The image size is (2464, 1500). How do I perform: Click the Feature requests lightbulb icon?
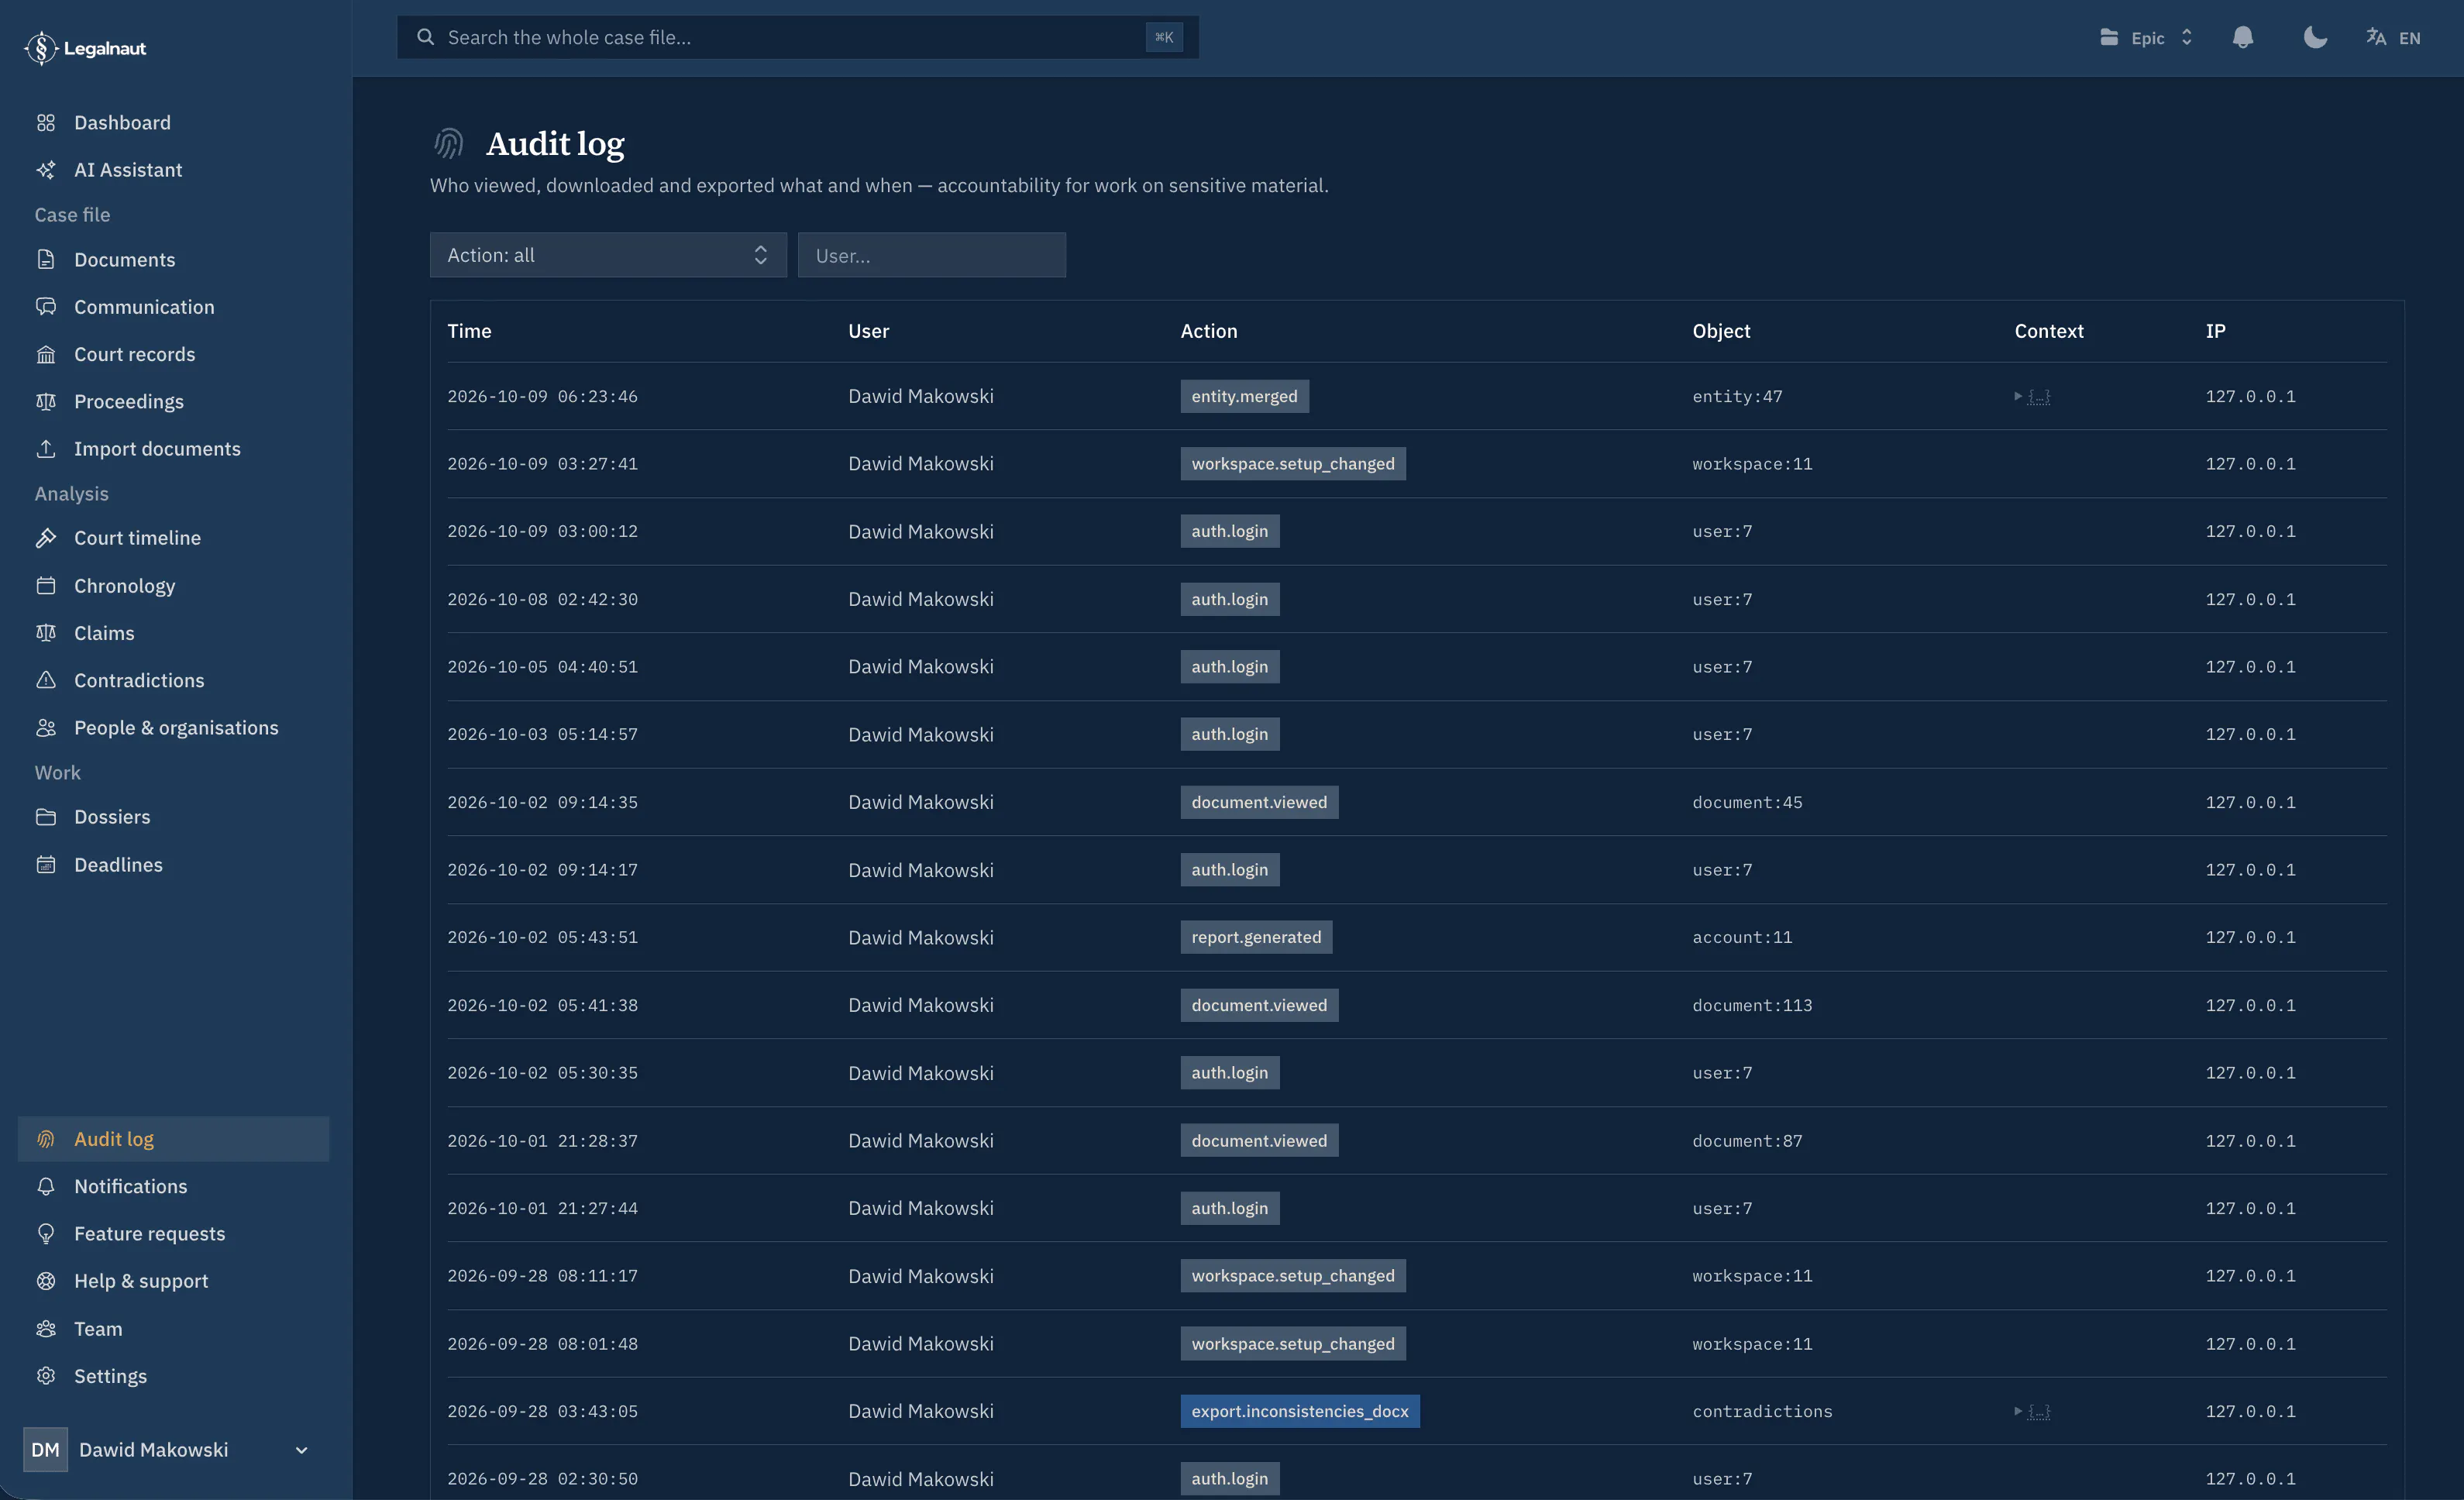click(46, 1234)
